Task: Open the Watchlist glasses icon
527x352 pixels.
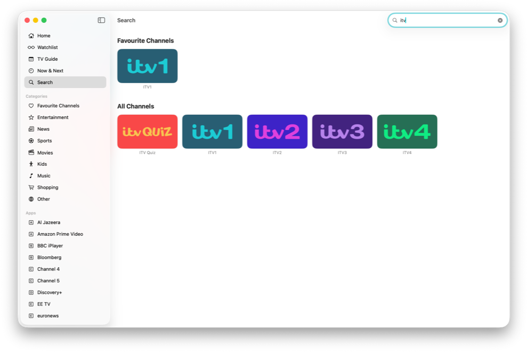Action: click(31, 47)
